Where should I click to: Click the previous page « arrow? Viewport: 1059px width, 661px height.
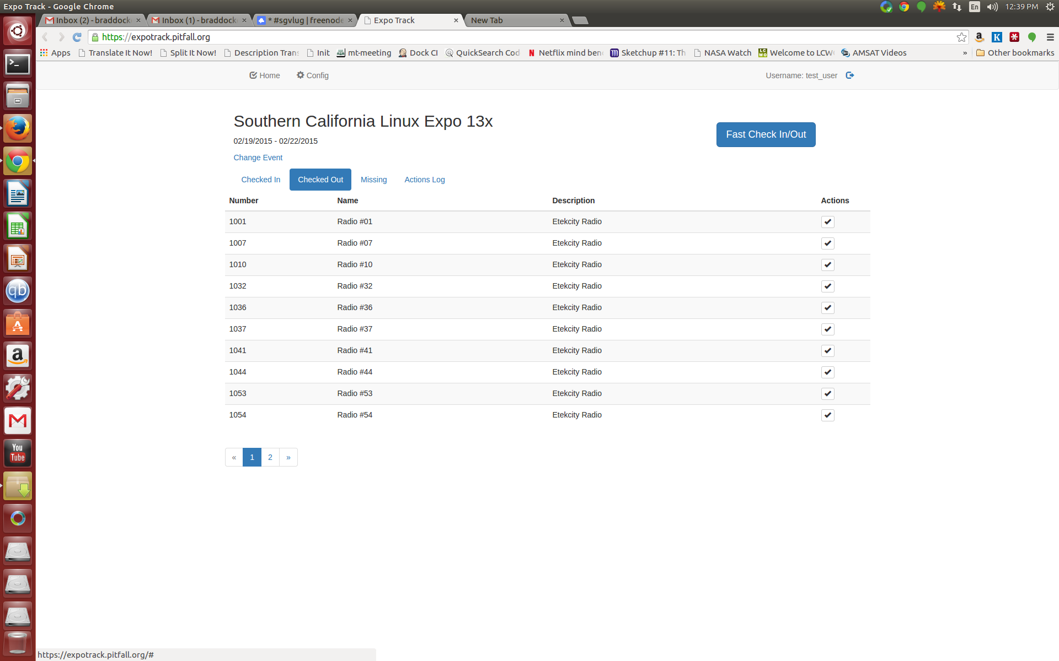pyautogui.click(x=234, y=457)
